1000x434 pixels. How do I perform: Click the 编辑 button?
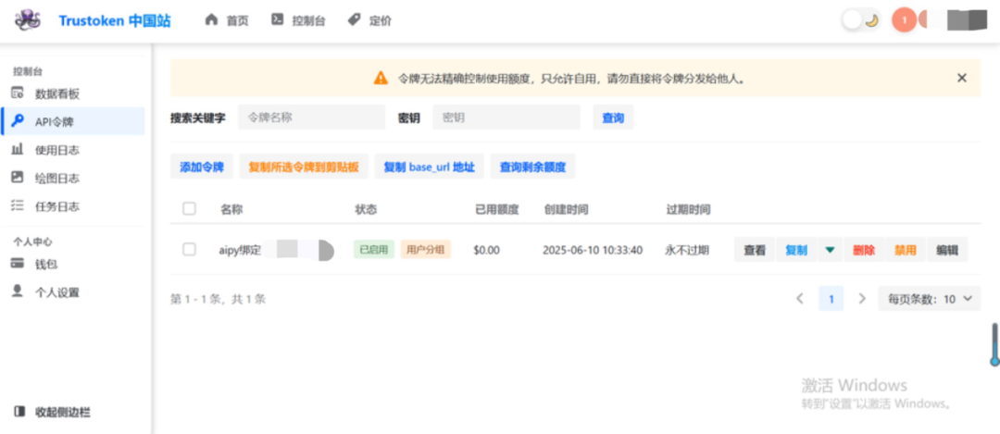tap(947, 251)
